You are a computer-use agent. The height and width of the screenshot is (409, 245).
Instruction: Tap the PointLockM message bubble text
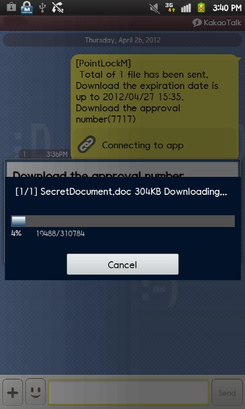[x=147, y=92]
